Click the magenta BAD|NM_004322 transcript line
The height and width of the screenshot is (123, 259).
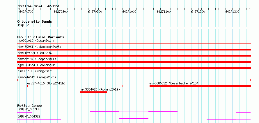pyautogui.click(x=134, y=119)
